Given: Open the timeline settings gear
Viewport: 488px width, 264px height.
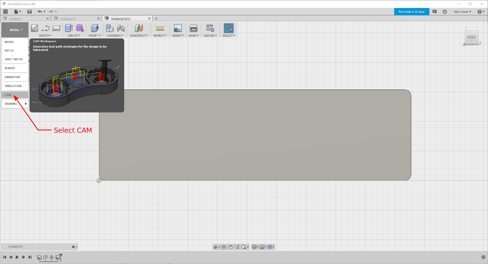Looking at the screenshot, I should [x=483, y=257].
